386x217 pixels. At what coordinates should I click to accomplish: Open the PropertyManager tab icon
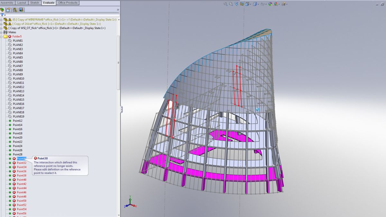coord(9,10)
